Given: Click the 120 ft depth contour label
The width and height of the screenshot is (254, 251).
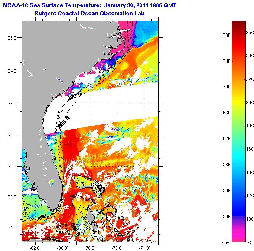Looking at the screenshot, I should click(75, 96).
